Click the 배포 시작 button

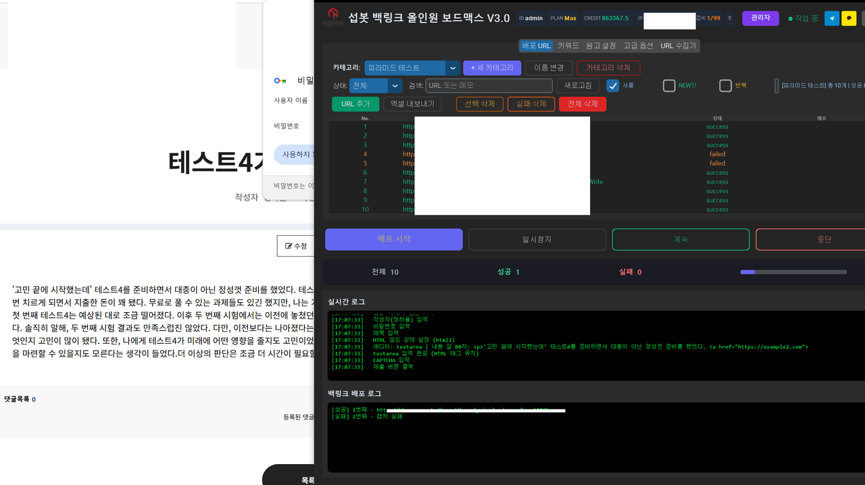[x=394, y=239]
